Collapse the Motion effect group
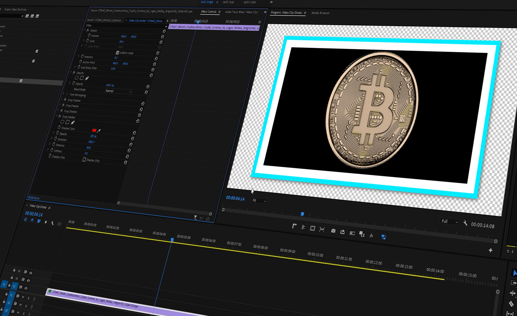The height and width of the screenshot is (316, 517). (85, 30)
